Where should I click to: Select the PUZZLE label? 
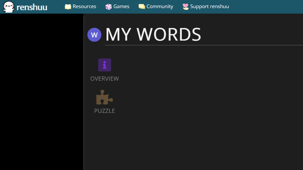[x=105, y=111]
